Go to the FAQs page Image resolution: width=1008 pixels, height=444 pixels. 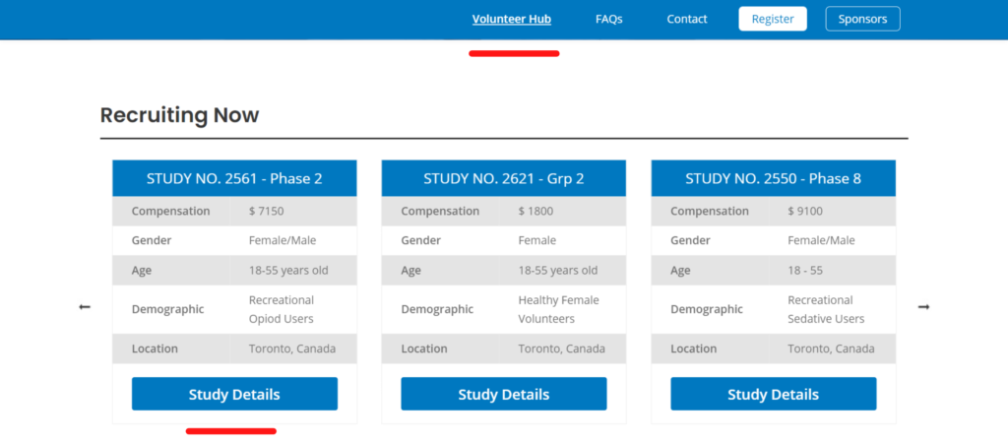point(608,19)
